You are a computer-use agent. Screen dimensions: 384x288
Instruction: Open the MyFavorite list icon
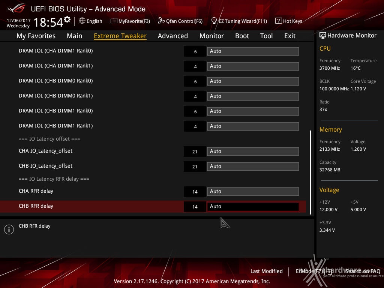tap(114, 21)
